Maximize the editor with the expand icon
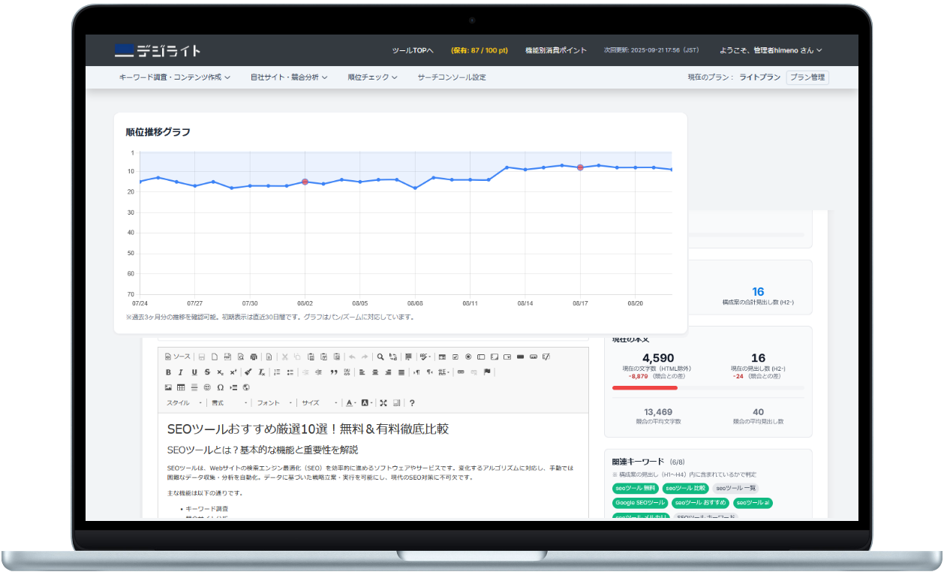This screenshot has width=944, height=578. (x=383, y=403)
